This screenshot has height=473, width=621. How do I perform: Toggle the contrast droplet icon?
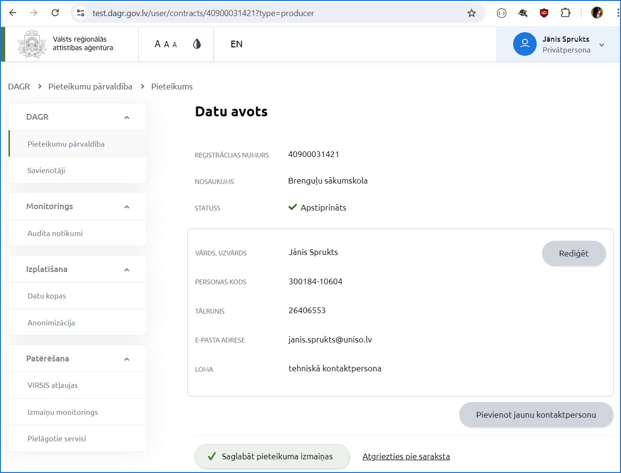[197, 44]
